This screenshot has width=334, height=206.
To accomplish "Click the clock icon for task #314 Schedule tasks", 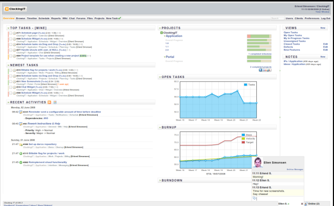I will click(x=14, y=44).
